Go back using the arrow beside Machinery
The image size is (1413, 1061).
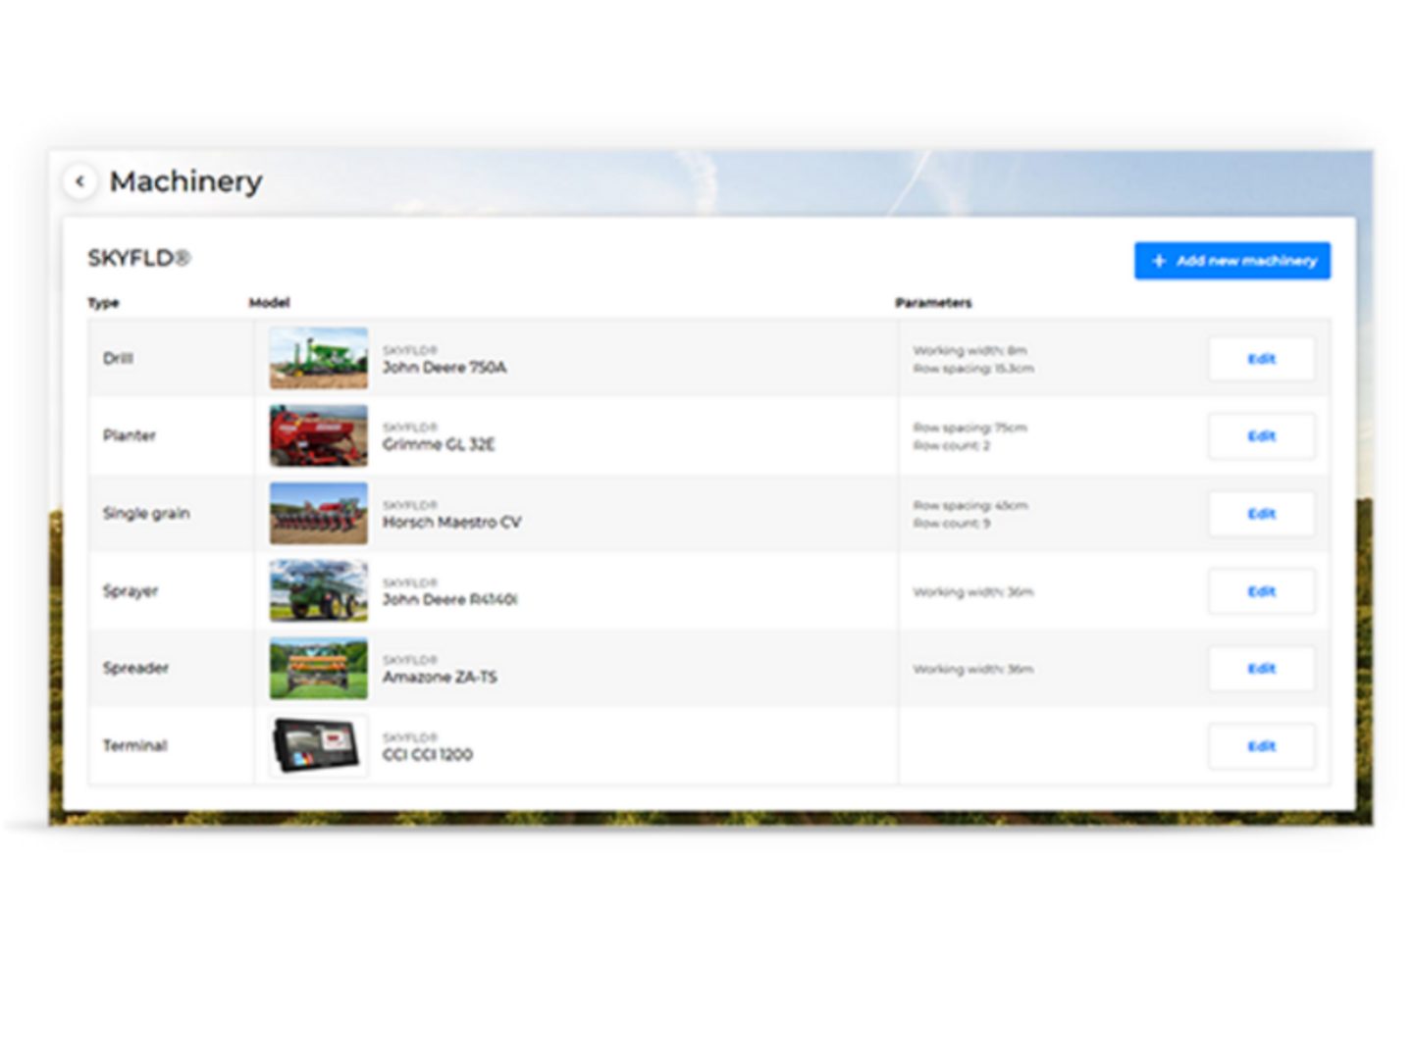(80, 181)
